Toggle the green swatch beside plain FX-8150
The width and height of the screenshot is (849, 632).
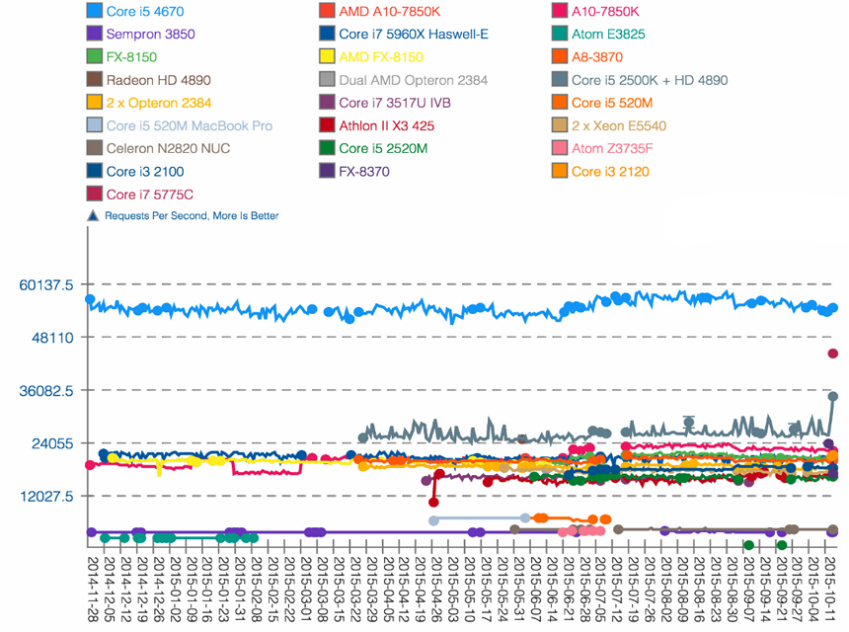pyautogui.click(x=94, y=57)
